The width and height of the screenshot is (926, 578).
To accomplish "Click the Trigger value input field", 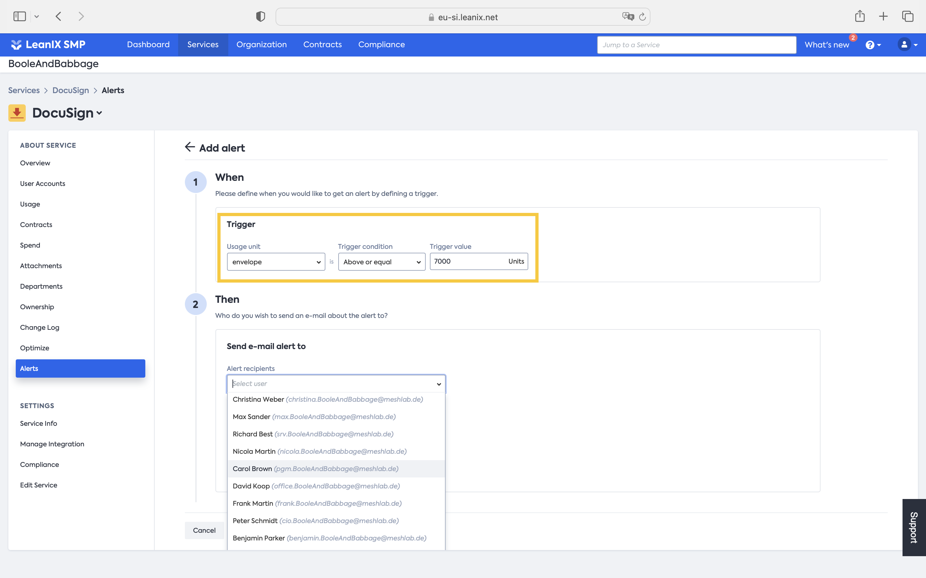I will click(x=468, y=261).
